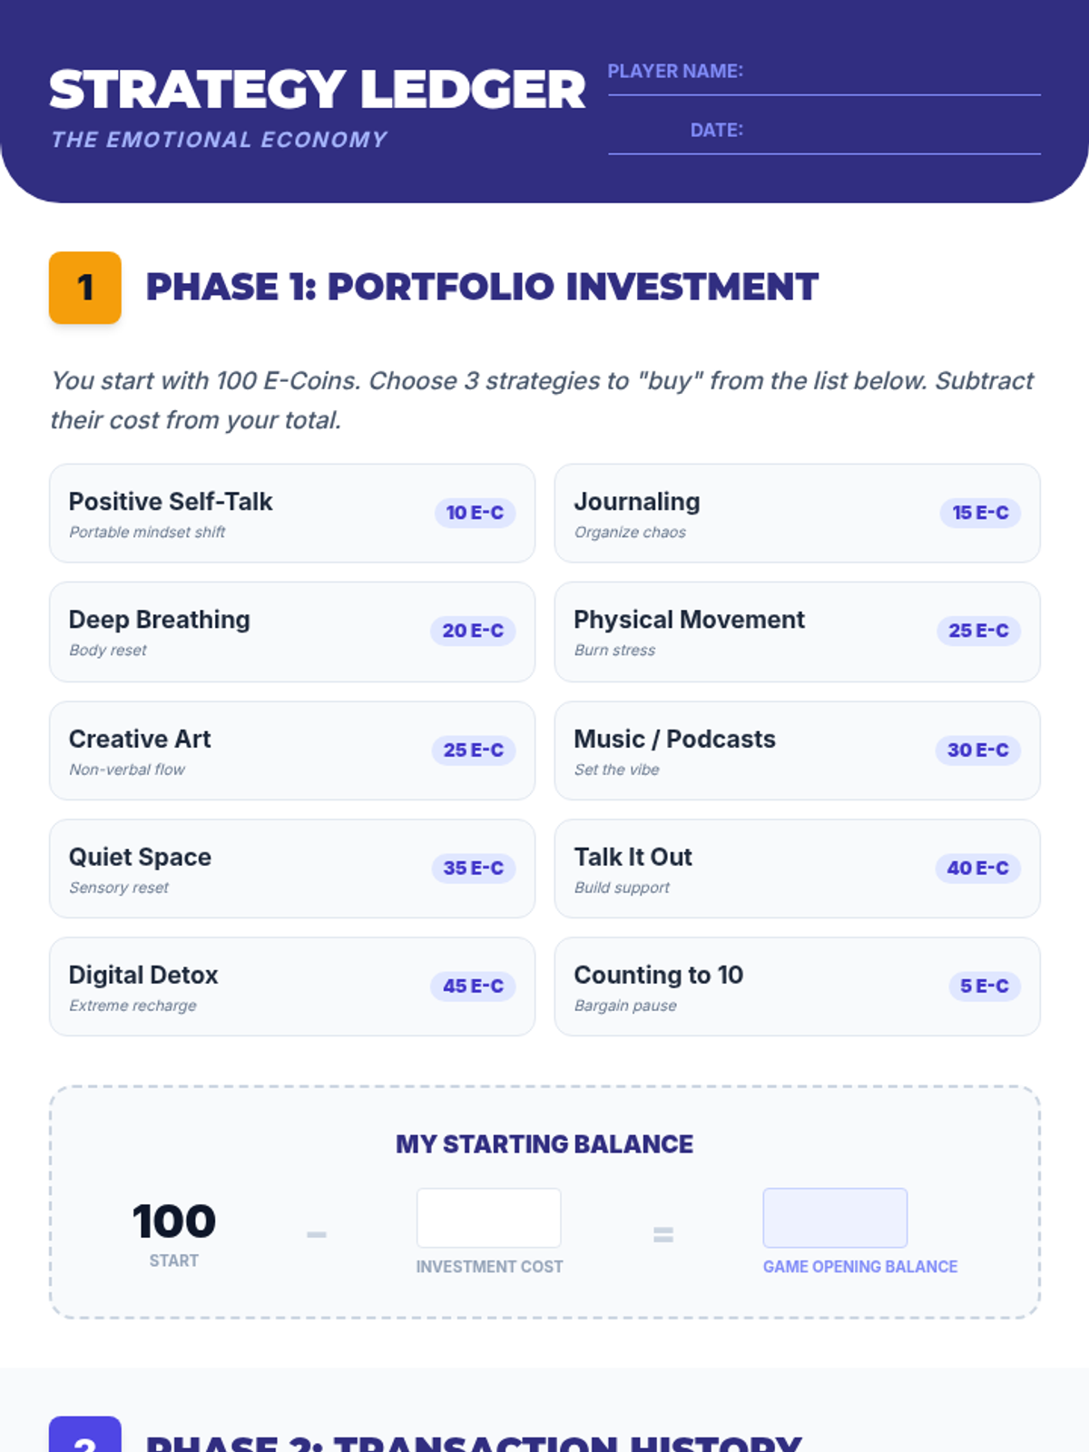Click the 45 E-C price badge
Screen dimensions: 1089x1452
click(473, 986)
